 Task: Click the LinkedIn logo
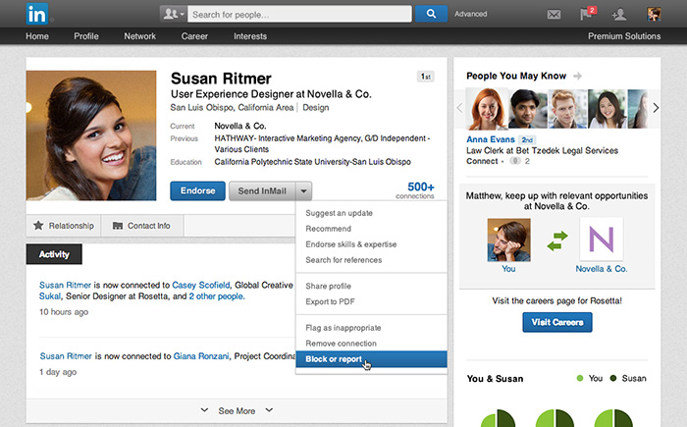tap(37, 14)
